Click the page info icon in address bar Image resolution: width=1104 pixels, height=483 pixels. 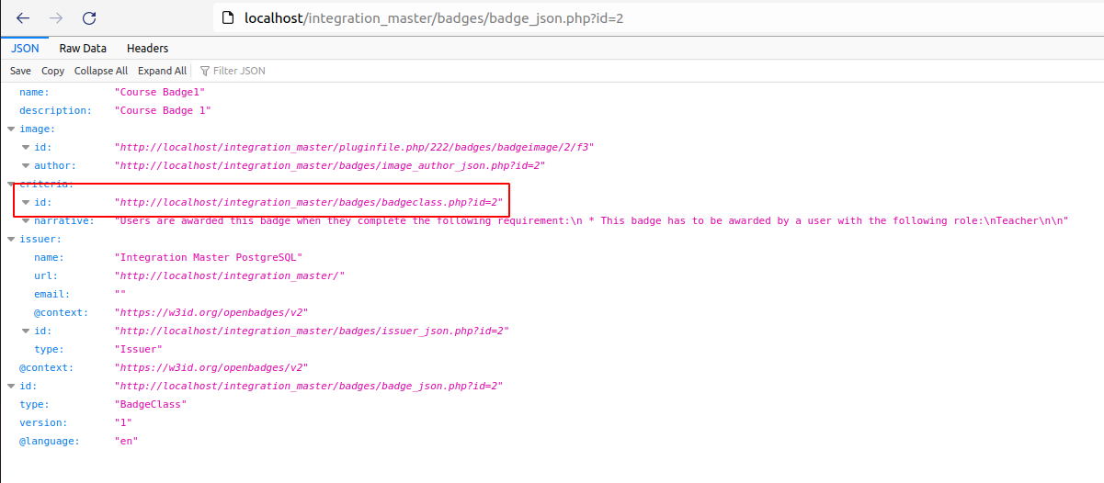228,18
